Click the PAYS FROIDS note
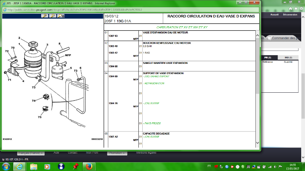This screenshot has width=305, height=171. click(152, 123)
